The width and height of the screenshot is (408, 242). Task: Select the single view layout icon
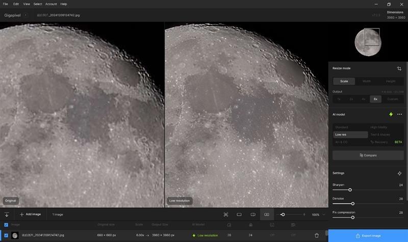tap(239, 214)
